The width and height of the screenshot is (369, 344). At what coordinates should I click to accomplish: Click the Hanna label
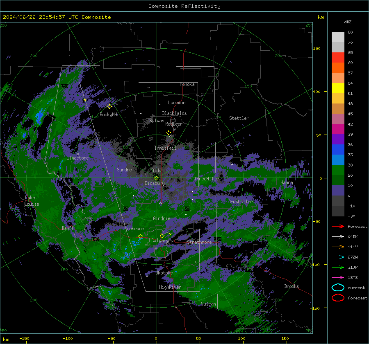pyautogui.click(x=287, y=182)
